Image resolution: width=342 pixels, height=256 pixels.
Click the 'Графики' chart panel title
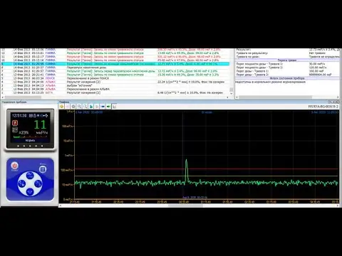64,102
